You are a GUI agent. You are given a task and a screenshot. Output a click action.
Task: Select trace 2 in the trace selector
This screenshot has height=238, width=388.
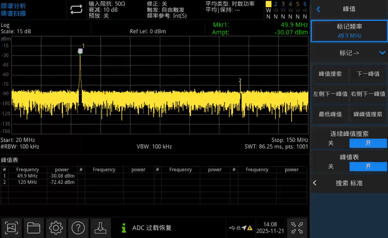pyautogui.click(x=276, y=4)
